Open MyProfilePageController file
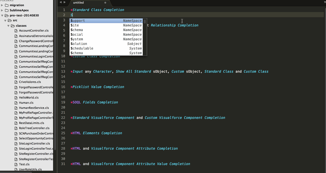 pos(36,113)
